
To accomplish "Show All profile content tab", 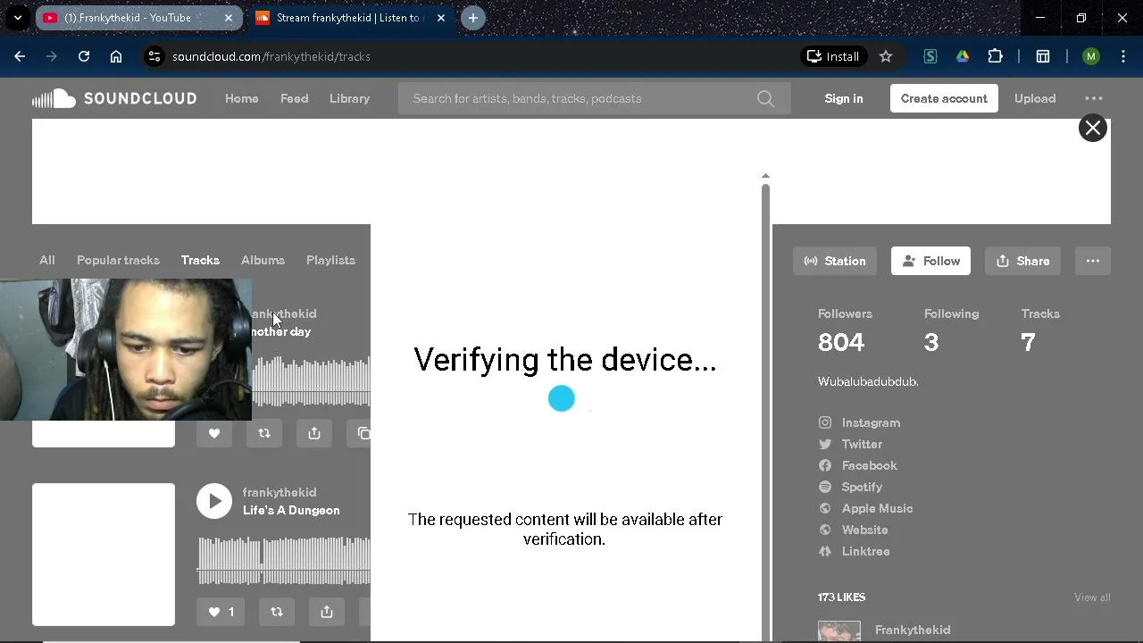I will tap(46, 260).
